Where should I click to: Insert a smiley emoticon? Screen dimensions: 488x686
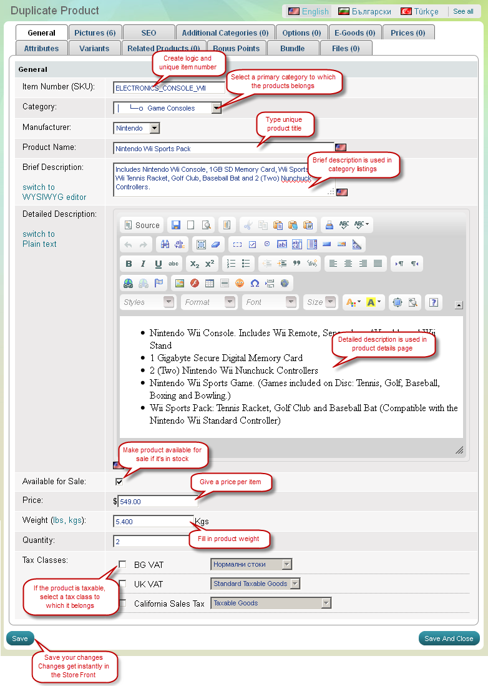pos(240,283)
